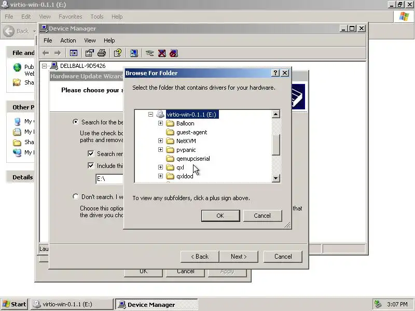The image size is (415, 311).
Task: Toggle the 'Include this location' checkbox
Action: click(x=91, y=165)
